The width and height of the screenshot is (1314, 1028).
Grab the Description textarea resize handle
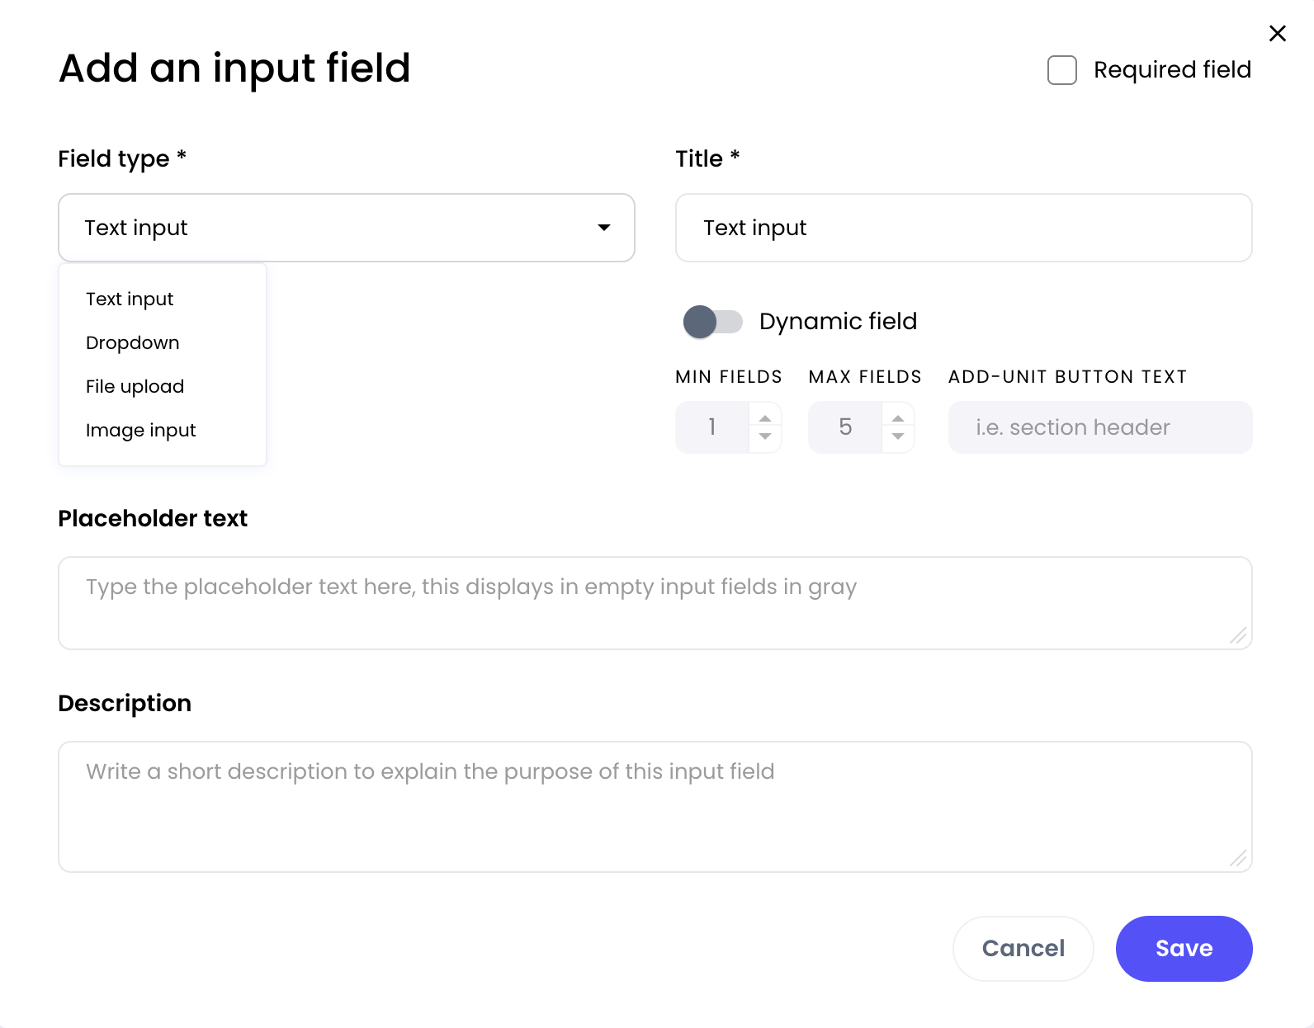[1238, 858]
